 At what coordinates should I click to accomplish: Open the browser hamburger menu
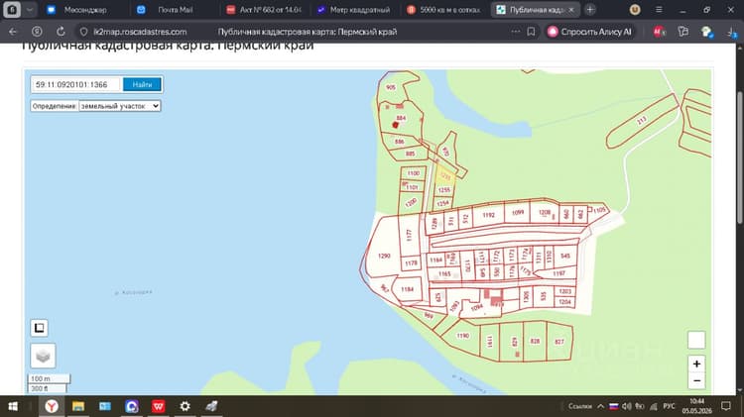click(659, 10)
